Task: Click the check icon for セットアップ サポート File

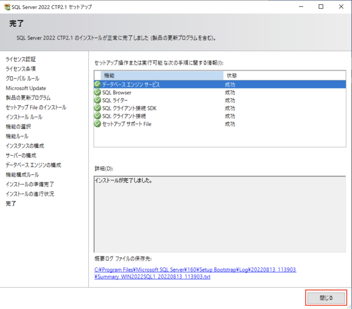Action: point(97,124)
